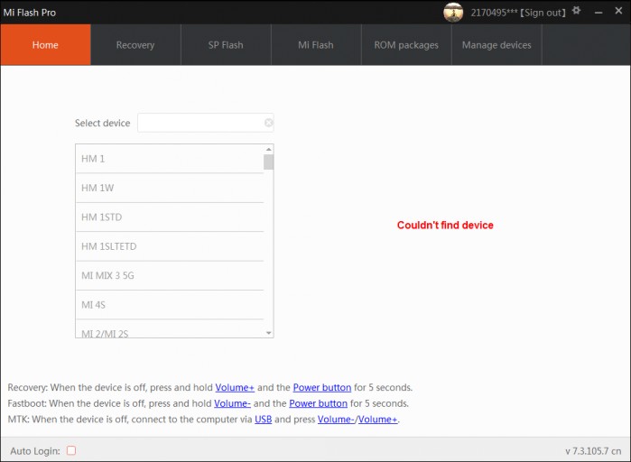Open the ROM packages tab

[x=406, y=44]
